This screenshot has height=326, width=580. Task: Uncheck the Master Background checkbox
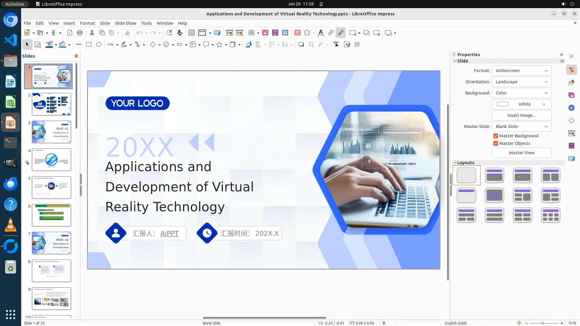(496, 136)
